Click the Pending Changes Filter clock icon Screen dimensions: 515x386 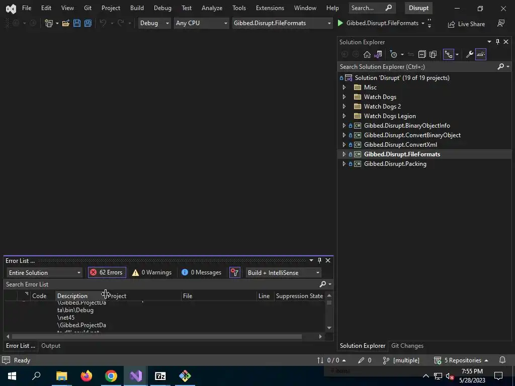click(393, 54)
